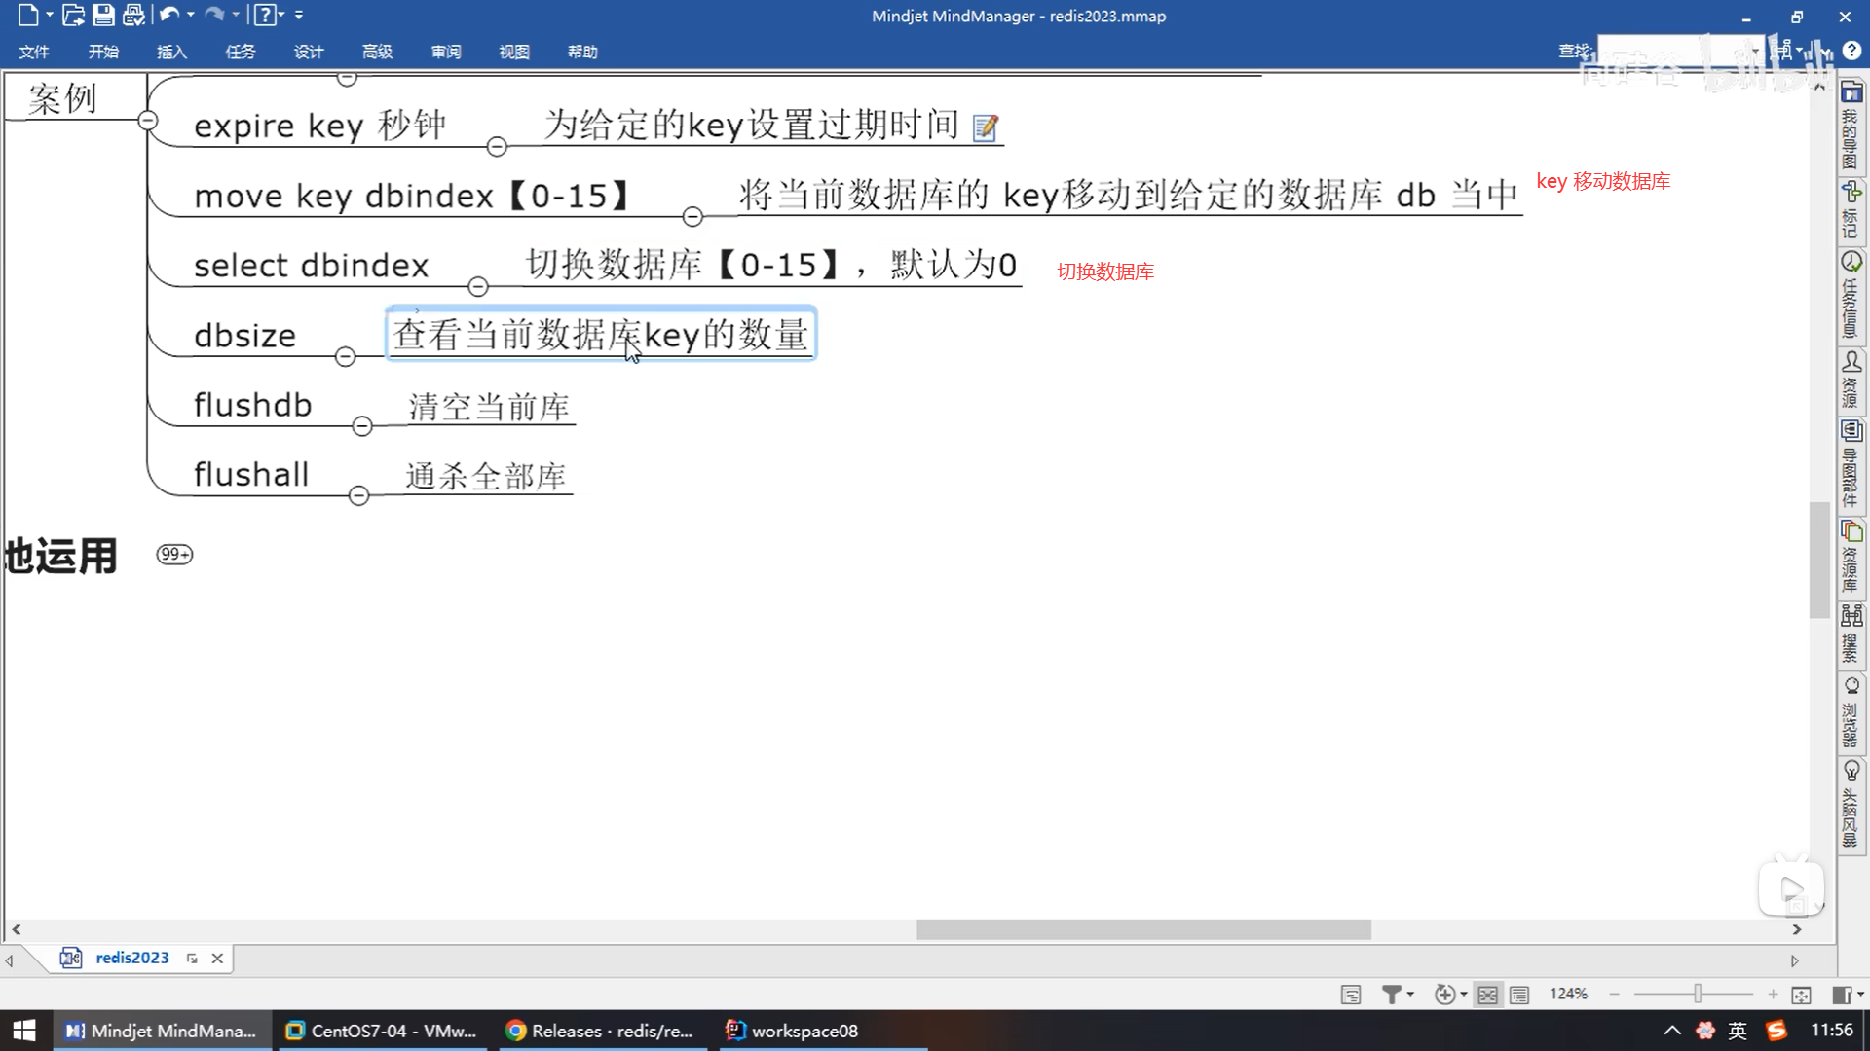This screenshot has height=1051, width=1870.
Task: Click the zoom slider handle
Action: (x=1698, y=994)
